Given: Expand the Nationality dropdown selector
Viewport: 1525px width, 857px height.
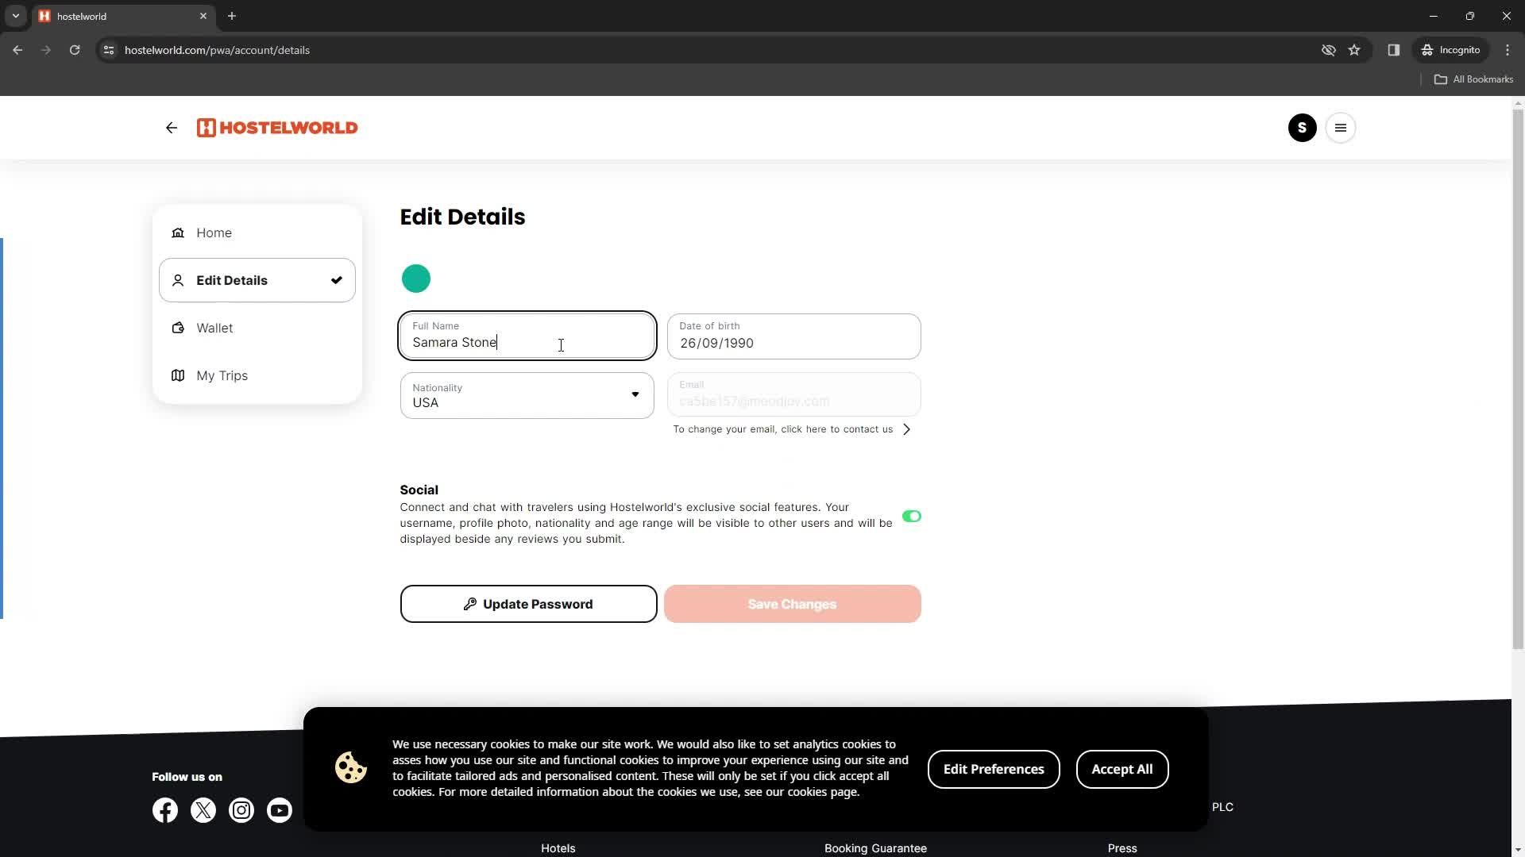Looking at the screenshot, I should tap(637, 395).
